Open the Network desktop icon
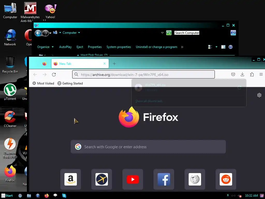Image resolution: width=265 pixels, height=199 pixels. coord(10,38)
